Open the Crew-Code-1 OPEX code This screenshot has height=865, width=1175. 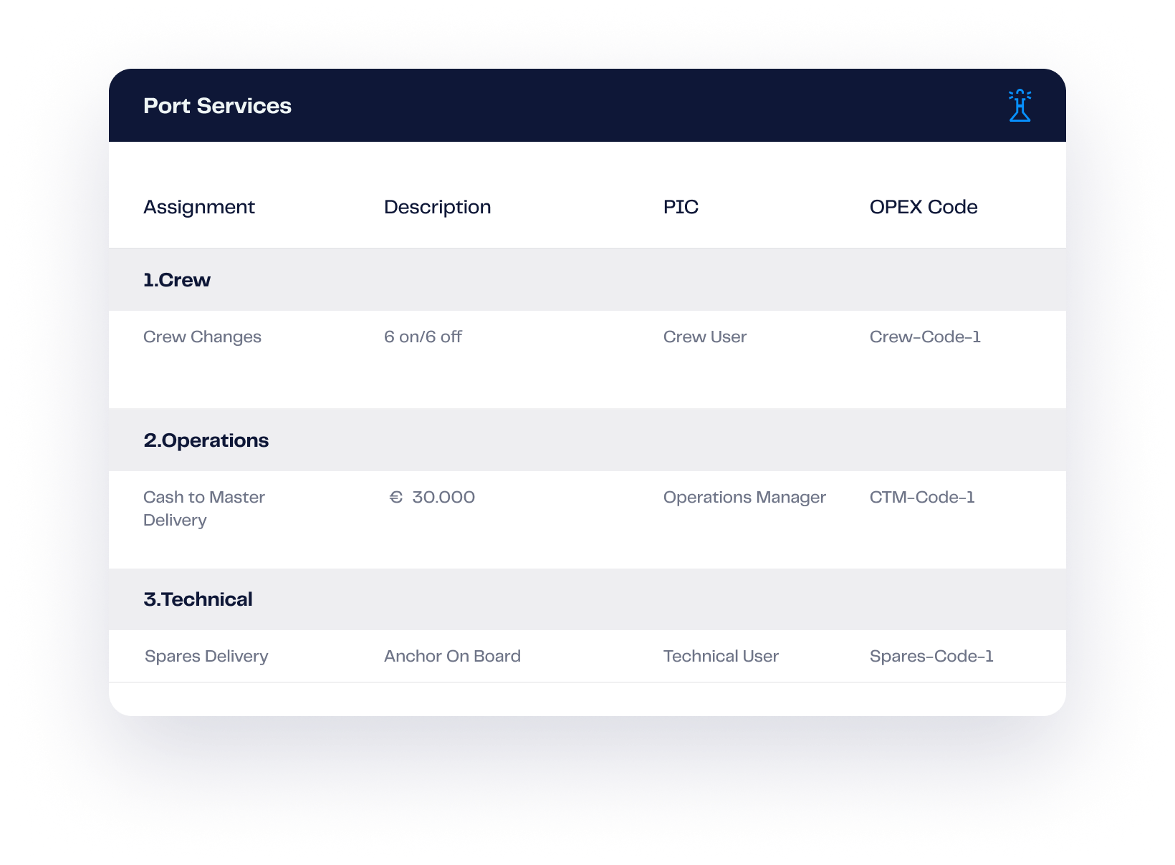924,337
